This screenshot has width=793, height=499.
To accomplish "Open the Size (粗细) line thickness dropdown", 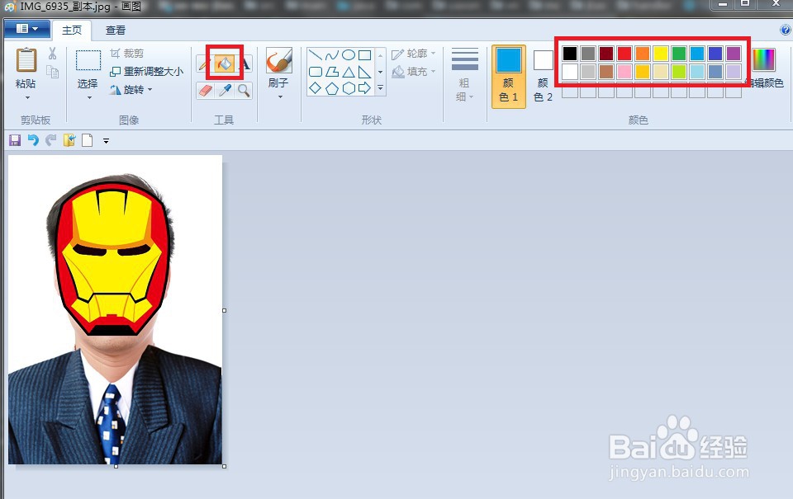I will (464, 75).
